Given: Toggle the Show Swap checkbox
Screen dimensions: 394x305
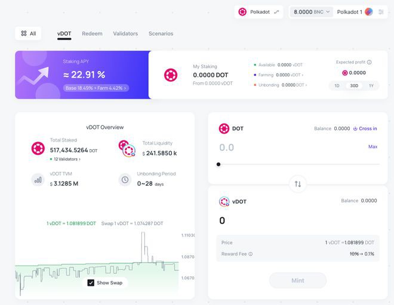Looking at the screenshot, I should tap(91, 282).
